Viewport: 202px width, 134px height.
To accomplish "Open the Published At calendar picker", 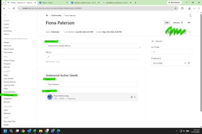I will (189, 63).
